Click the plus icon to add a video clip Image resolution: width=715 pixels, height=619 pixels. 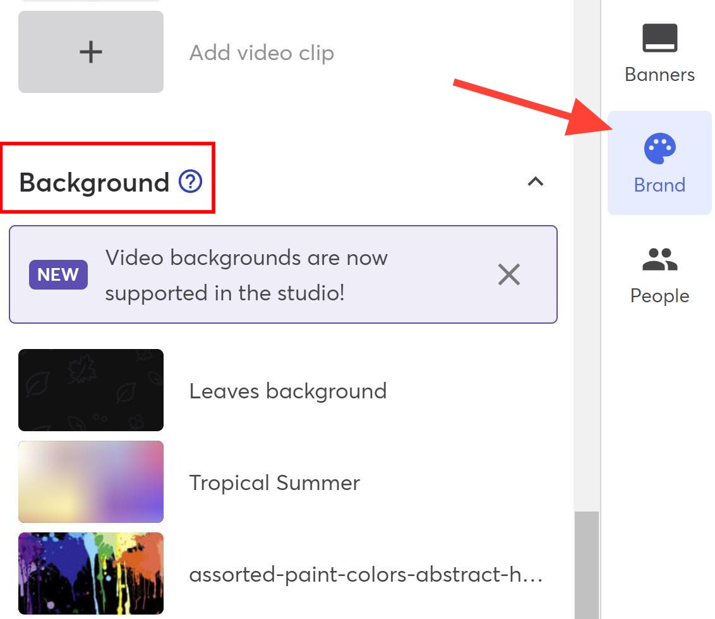tap(90, 51)
